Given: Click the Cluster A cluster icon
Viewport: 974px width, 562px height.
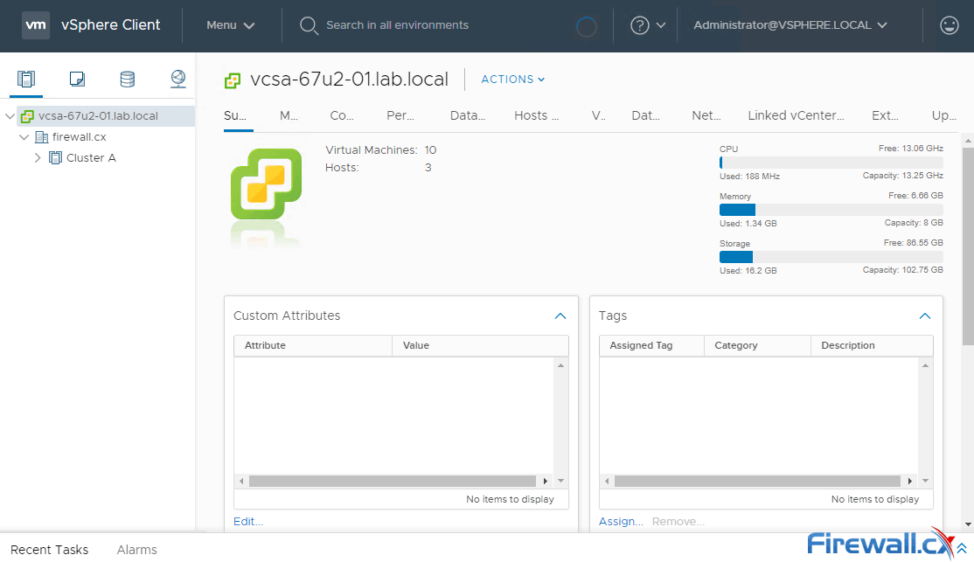Looking at the screenshot, I should [55, 157].
